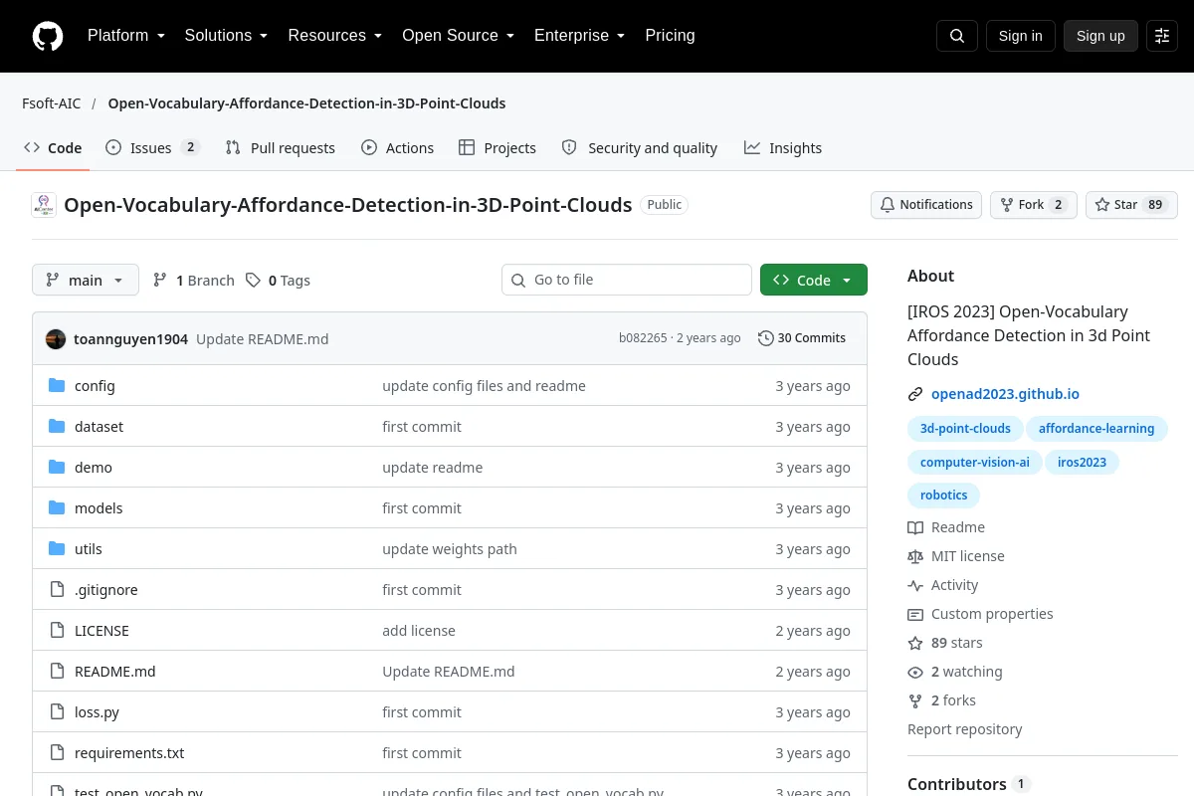This screenshot has height=796, width=1194.
Task: Click the dataset folder icon
Action: coord(57,427)
